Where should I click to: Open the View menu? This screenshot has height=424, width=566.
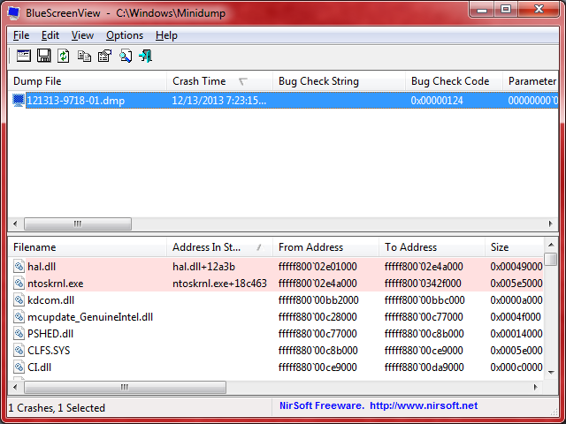[82, 35]
